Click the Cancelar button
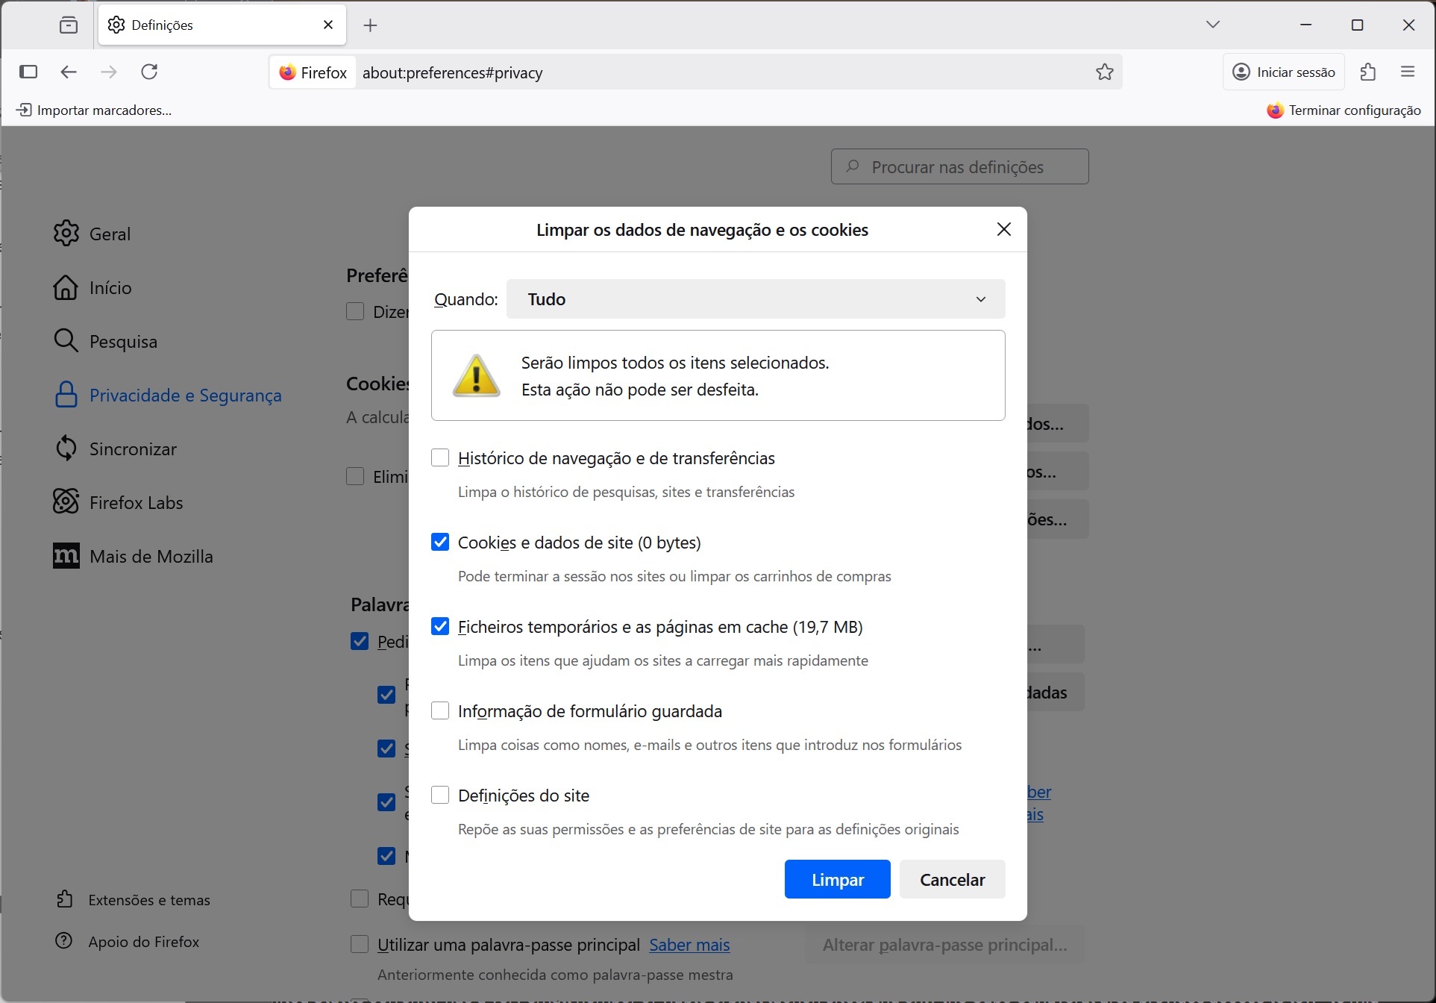The width and height of the screenshot is (1436, 1003). [x=952, y=879]
